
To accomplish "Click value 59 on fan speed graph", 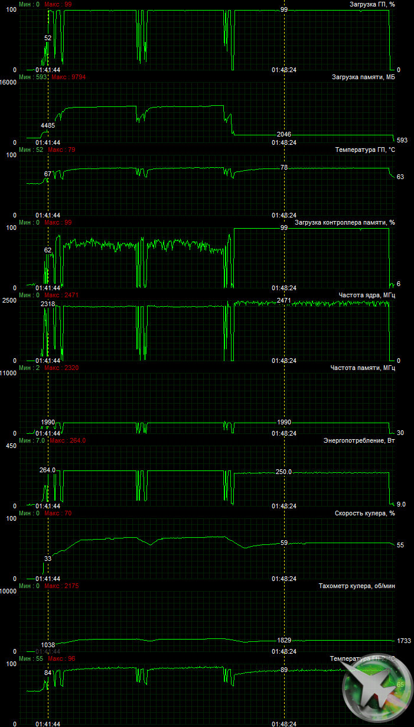I will pyautogui.click(x=284, y=543).
